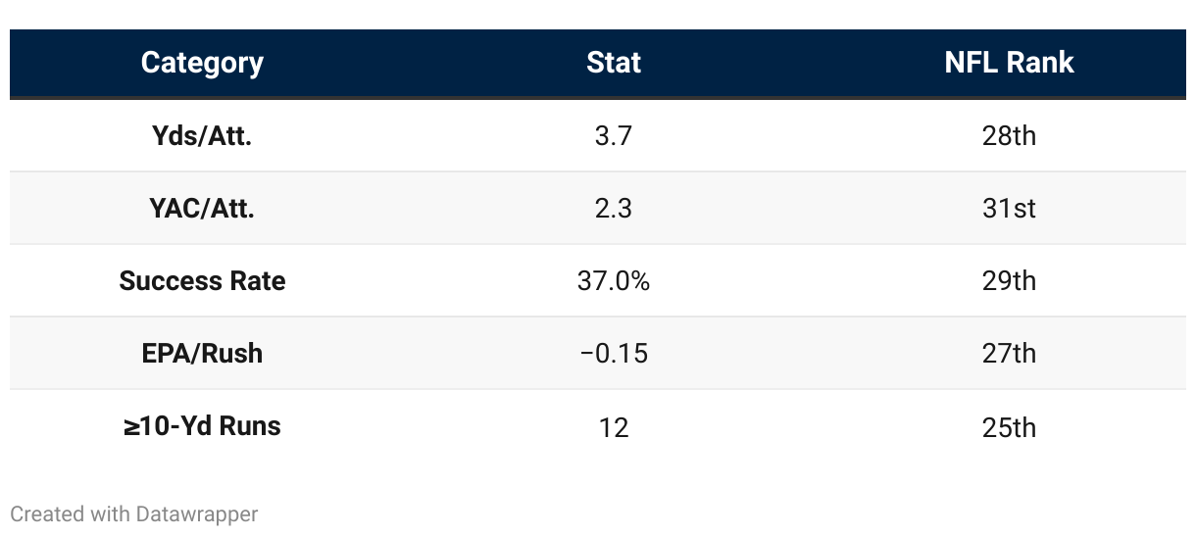Sort table by NFL Rank header
Image resolution: width=1196 pixels, height=537 pixels.
tap(1009, 63)
